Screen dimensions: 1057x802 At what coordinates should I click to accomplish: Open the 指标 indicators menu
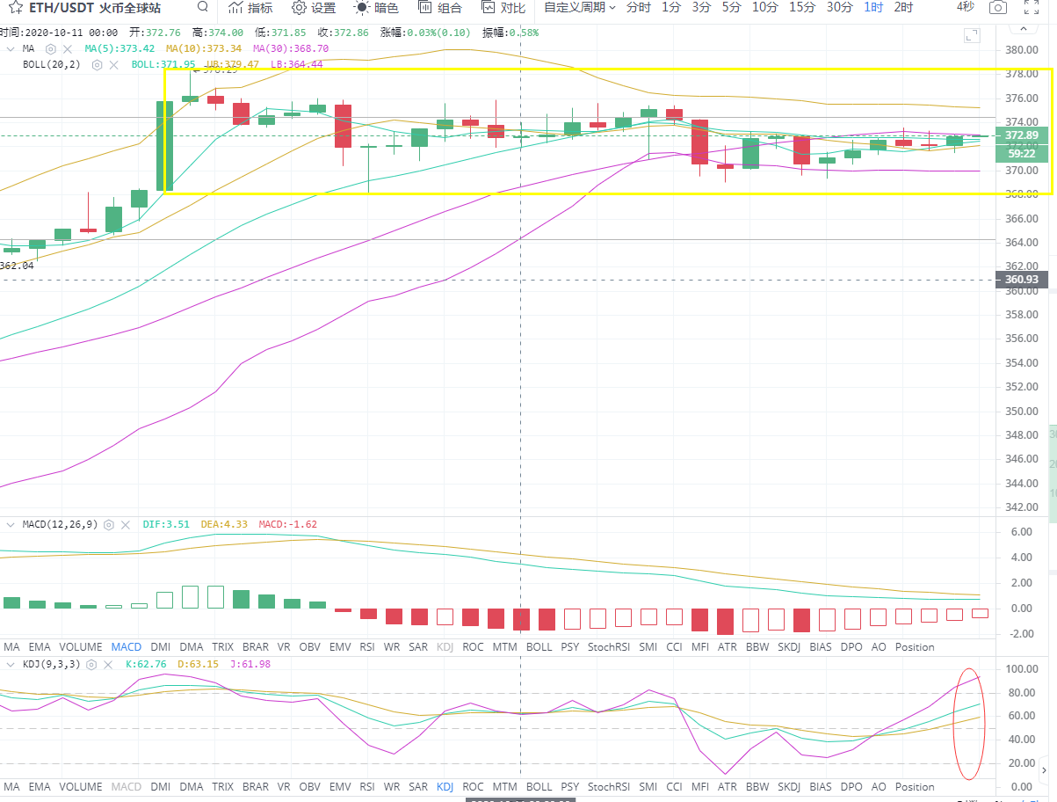250,8
